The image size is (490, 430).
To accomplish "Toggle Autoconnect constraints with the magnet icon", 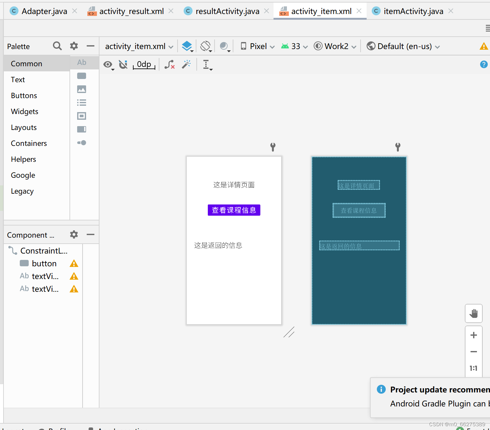I will tap(123, 64).
